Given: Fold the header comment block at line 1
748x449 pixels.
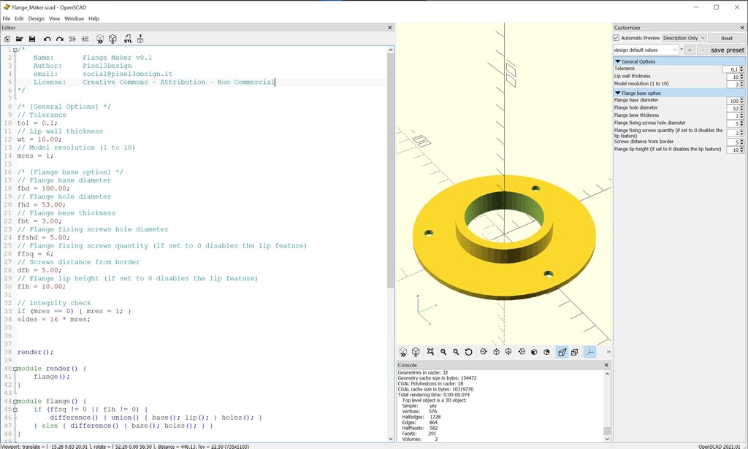Looking at the screenshot, I should point(15,50).
